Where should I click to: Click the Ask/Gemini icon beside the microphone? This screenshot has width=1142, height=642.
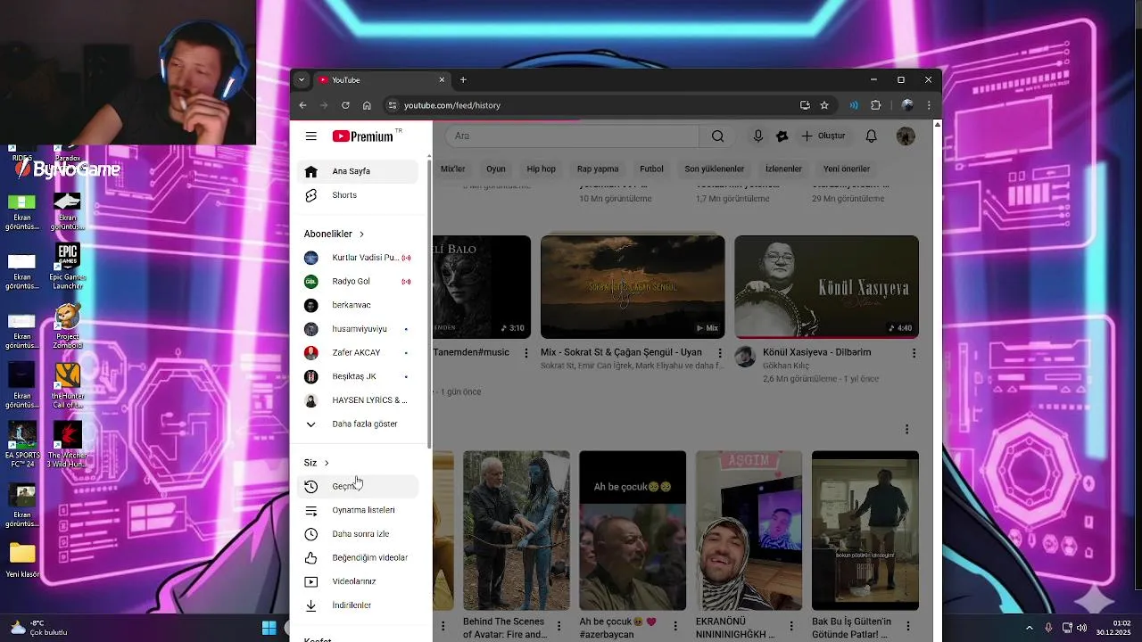[x=782, y=136]
